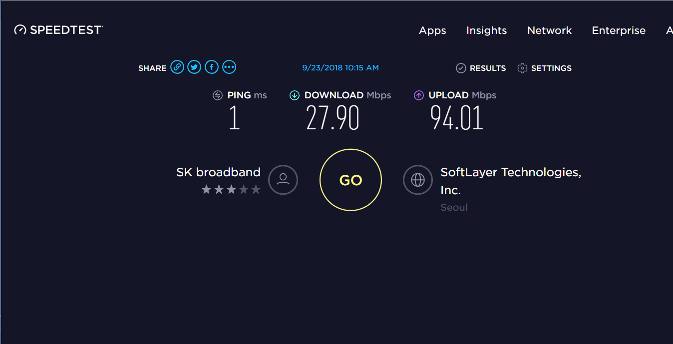Click the ping latency icon
The width and height of the screenshot is (673, 344).
(217, 95)
